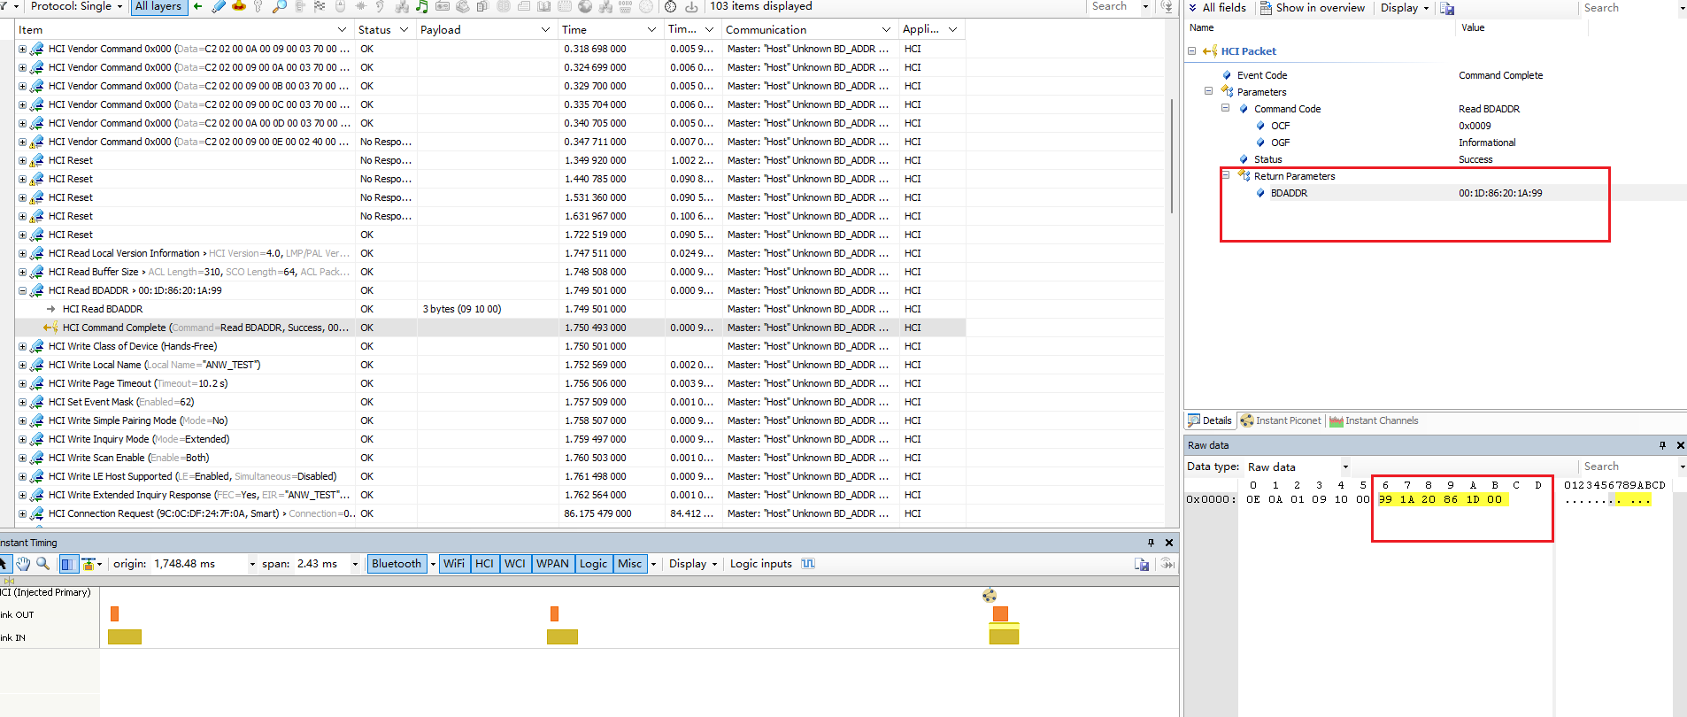Click the checkered flag toolbar icon

tap(320, 6)
